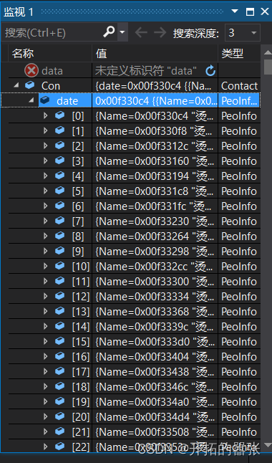
Task: Expand array element [7]
Action: [x=45, y=221]
